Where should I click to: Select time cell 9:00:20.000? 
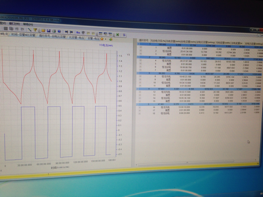click(185, 113)
